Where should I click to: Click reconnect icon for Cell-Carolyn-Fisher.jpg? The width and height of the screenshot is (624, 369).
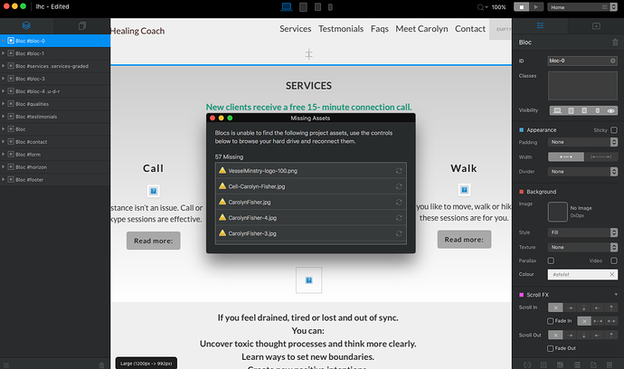pyautogui.click(x=400, y=185)
